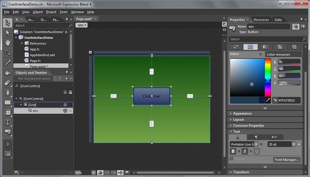The image size is (310, 177).
Task: Select the Pan hand tool
Action: click(x=8, y=43)
